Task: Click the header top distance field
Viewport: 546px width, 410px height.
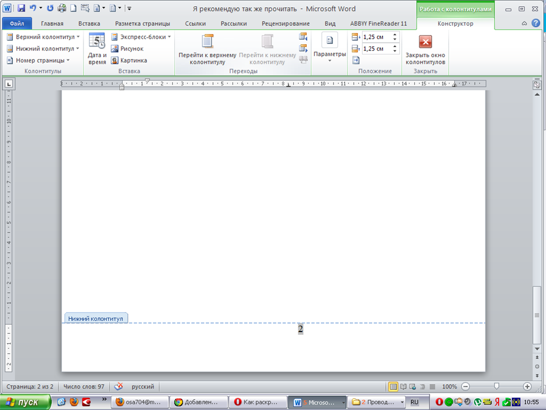Action: (377, 37)
